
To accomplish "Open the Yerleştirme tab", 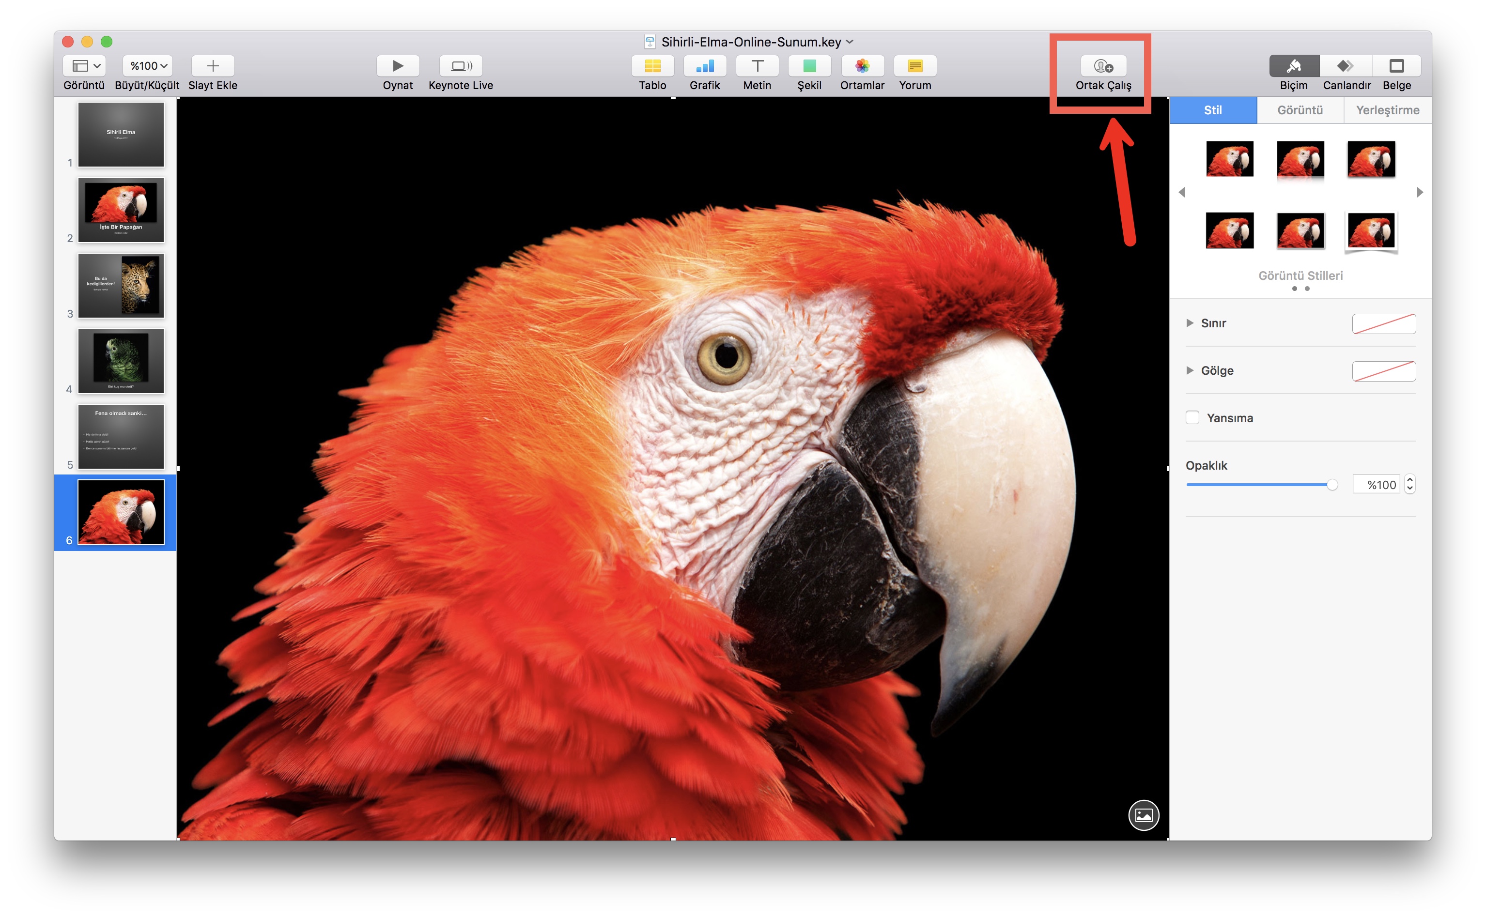I will pyautogui.click(x=1387, y=110).
